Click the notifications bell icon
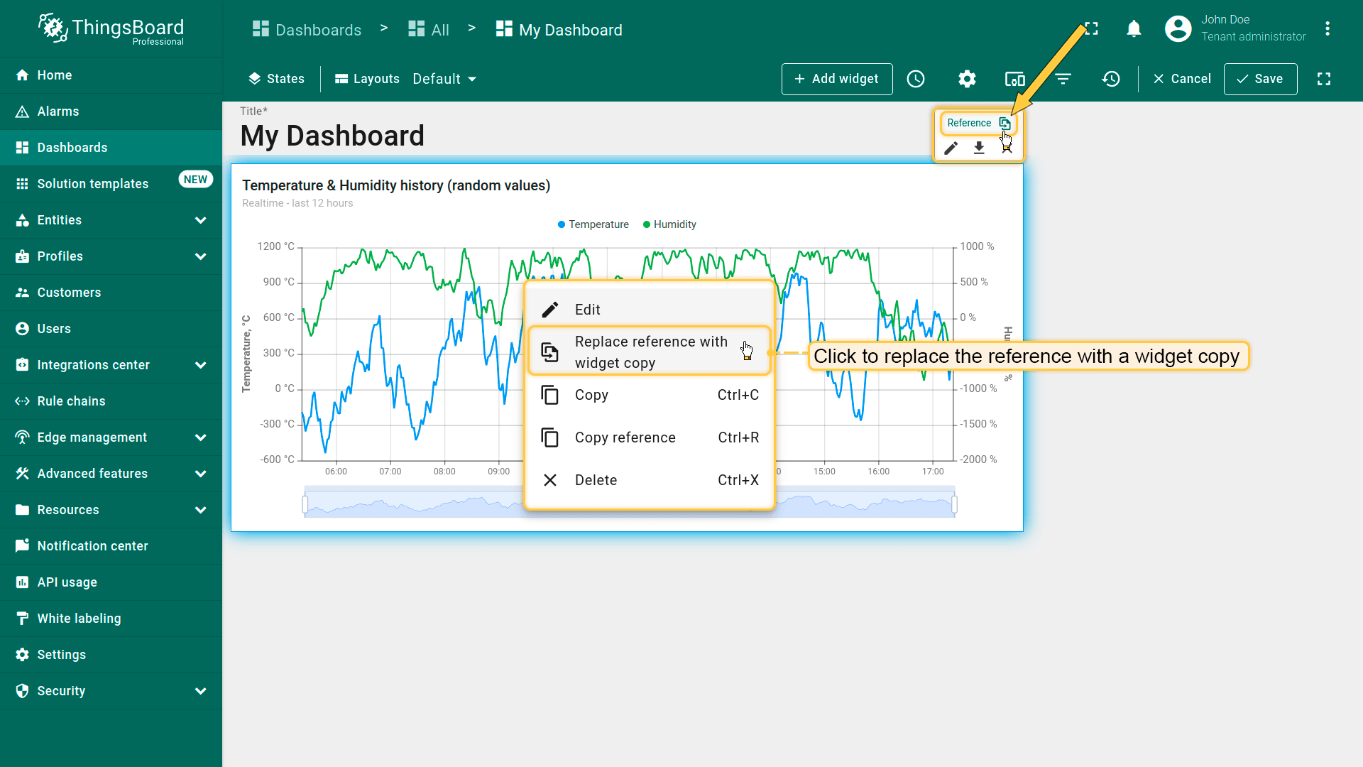Screen dimensions: 1363x767 [x=1134, y=29]
